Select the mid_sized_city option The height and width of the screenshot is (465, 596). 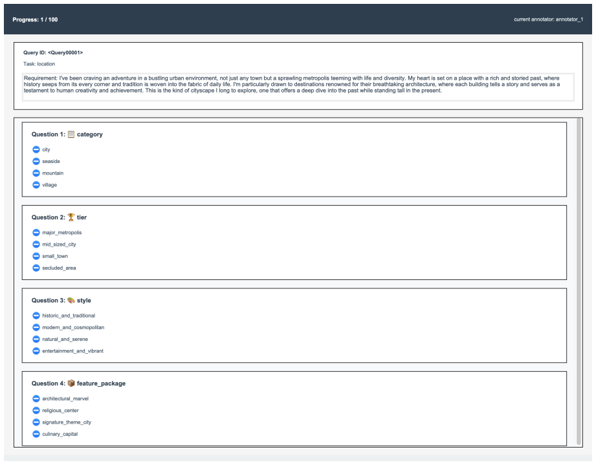(36, 244)
